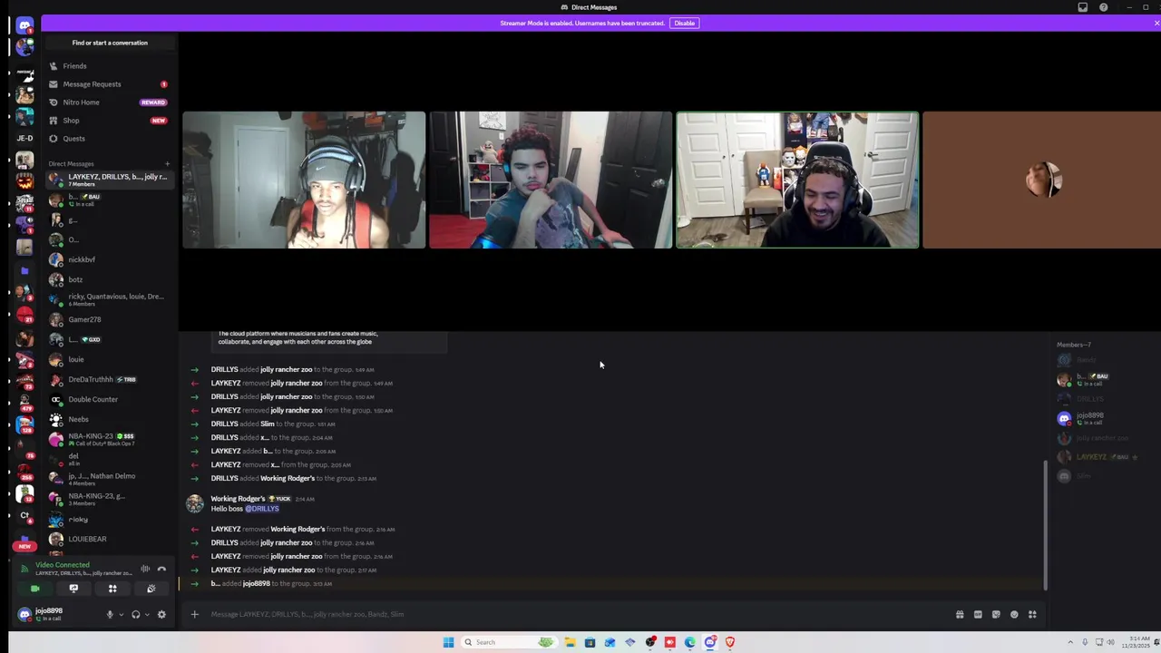
Task: Open Message Requests
Action: click(109, 84)
